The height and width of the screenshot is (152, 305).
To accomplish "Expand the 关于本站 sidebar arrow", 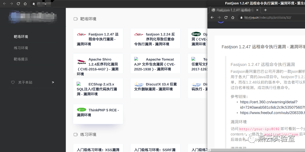I will tap(53, 82).
